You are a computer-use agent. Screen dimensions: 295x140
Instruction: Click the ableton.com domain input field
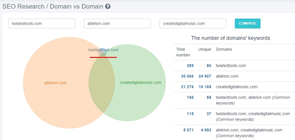point(117,23)
